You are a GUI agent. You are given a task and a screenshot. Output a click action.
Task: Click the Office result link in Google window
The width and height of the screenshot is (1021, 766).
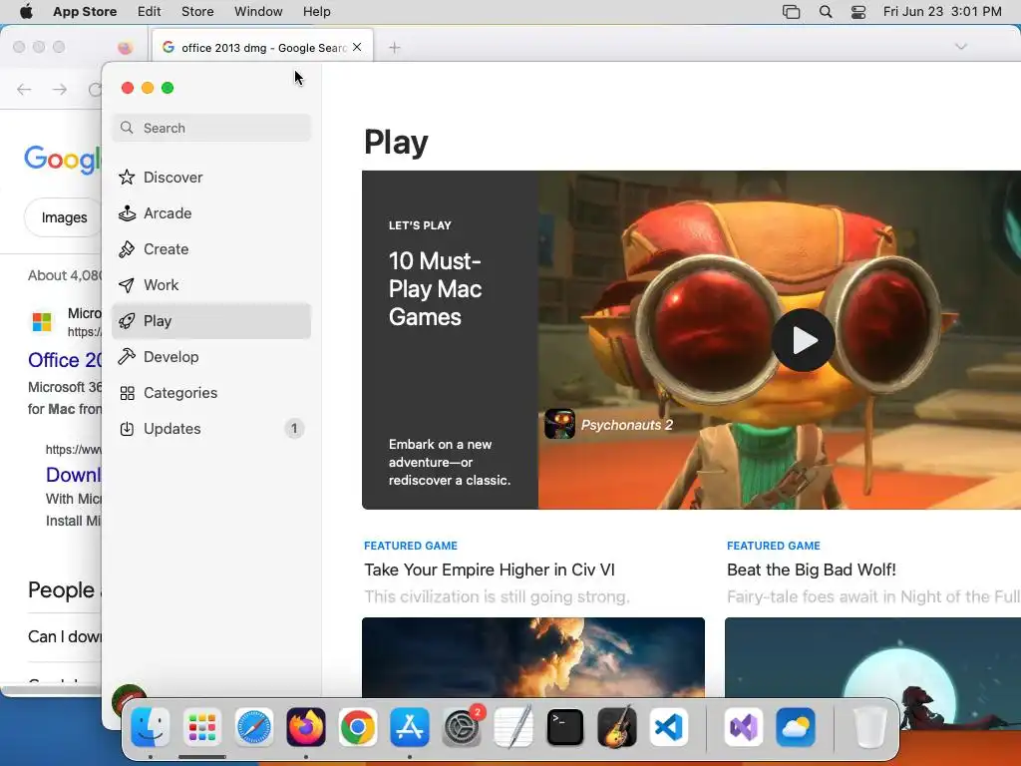click(65, 359)
